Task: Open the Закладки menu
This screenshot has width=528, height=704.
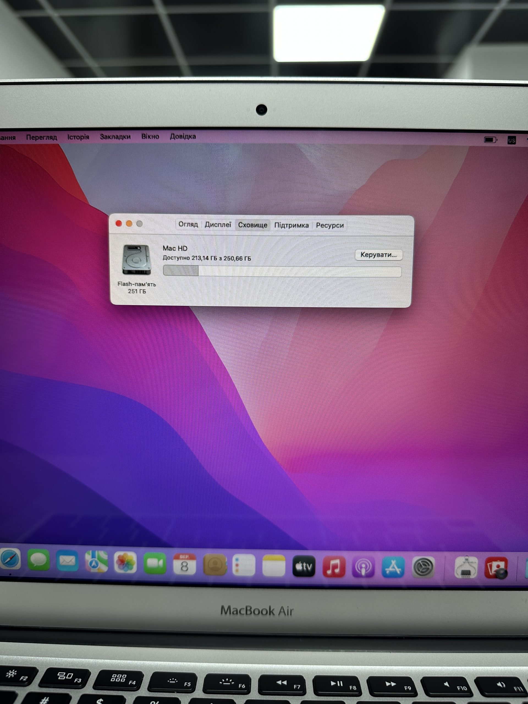Action: pos(115,136)
